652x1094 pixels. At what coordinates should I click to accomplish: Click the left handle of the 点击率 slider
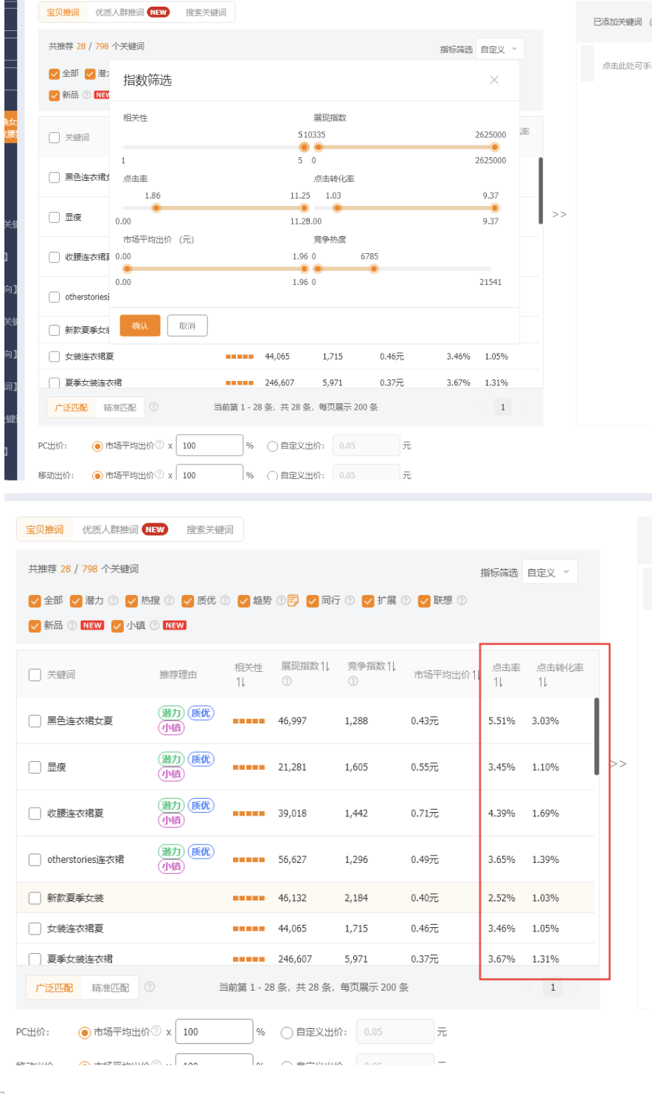tap(156, 208)
